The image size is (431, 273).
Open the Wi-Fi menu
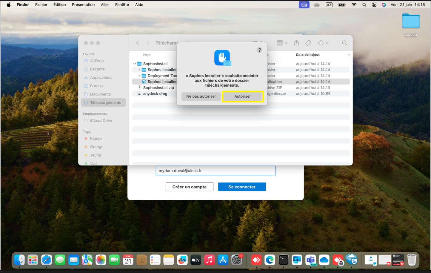354,4
